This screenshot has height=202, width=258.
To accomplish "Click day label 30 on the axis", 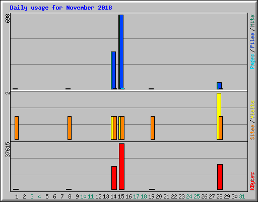I will tap(234, 196).
